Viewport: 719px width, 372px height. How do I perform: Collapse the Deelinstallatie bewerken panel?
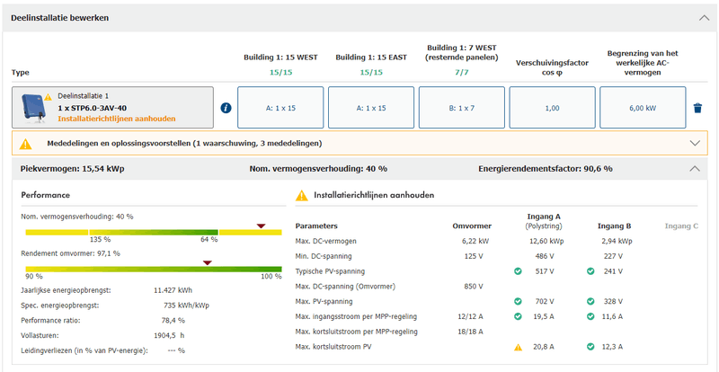click(703, 17)
